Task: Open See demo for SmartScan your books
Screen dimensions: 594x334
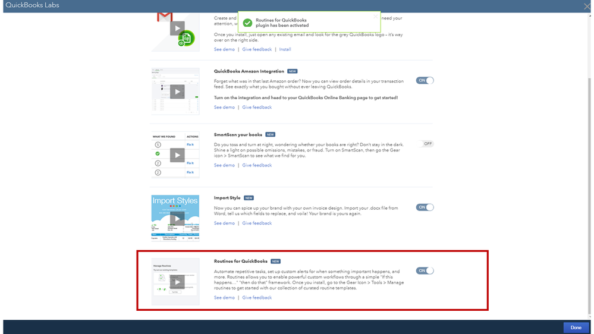Action: point(224,165)
